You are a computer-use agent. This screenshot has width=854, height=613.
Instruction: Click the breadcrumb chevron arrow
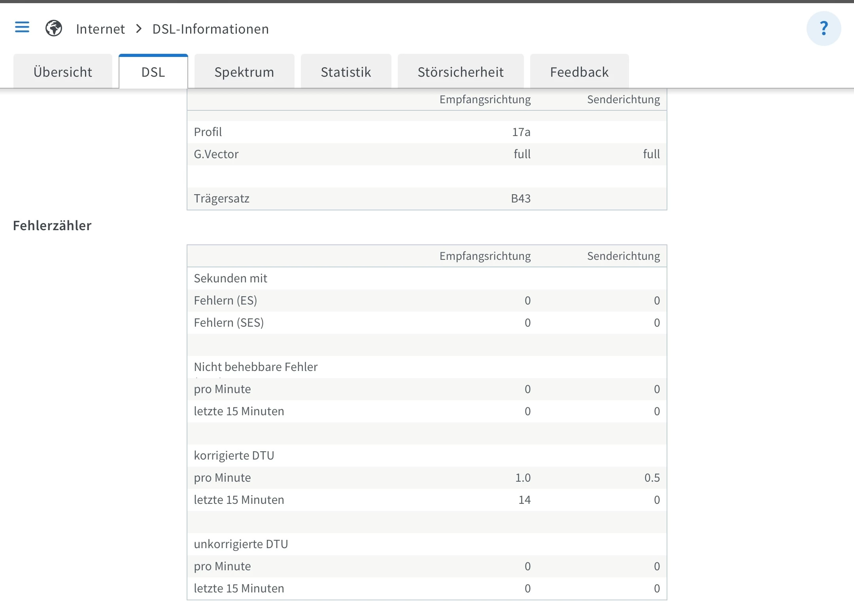pyautogui.click(x=139, y=29)
